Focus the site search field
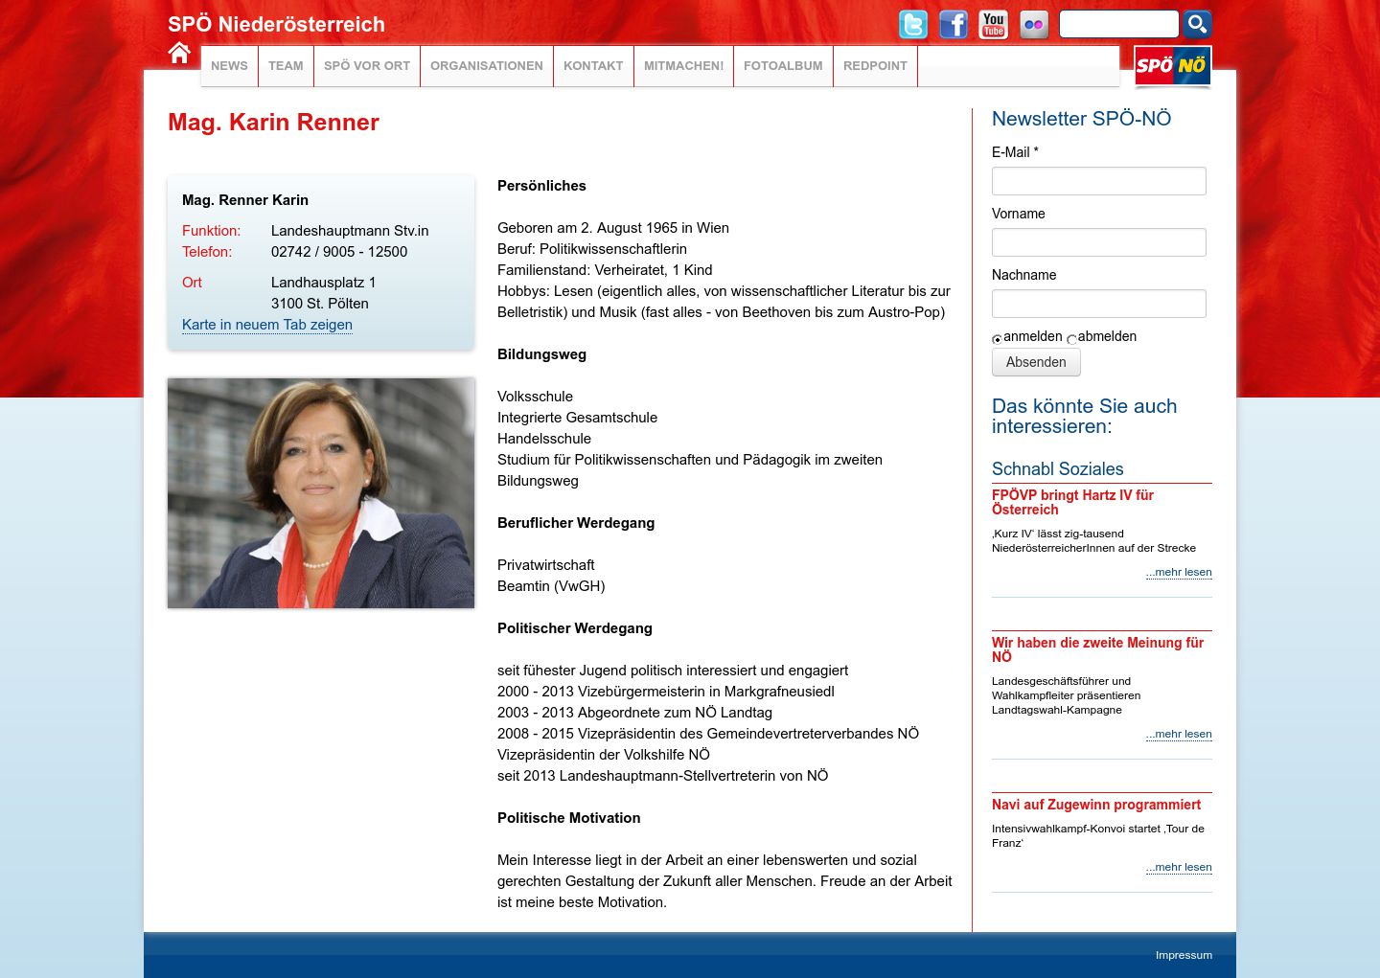 [1118, 24]
